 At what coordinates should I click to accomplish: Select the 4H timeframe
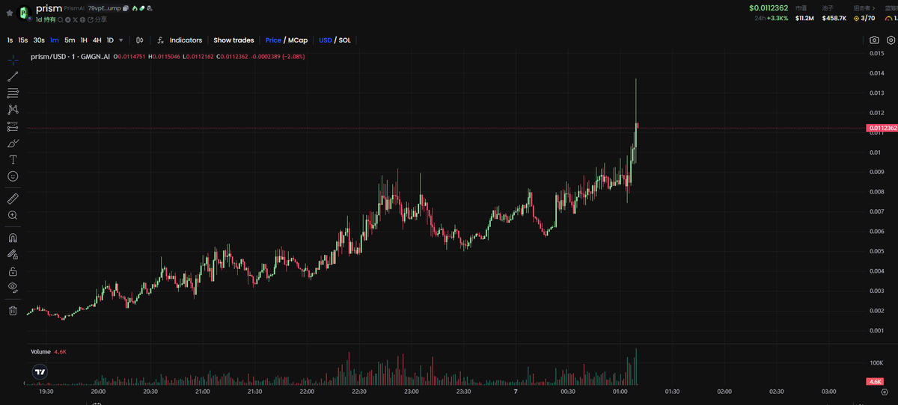tap(97, 40)
